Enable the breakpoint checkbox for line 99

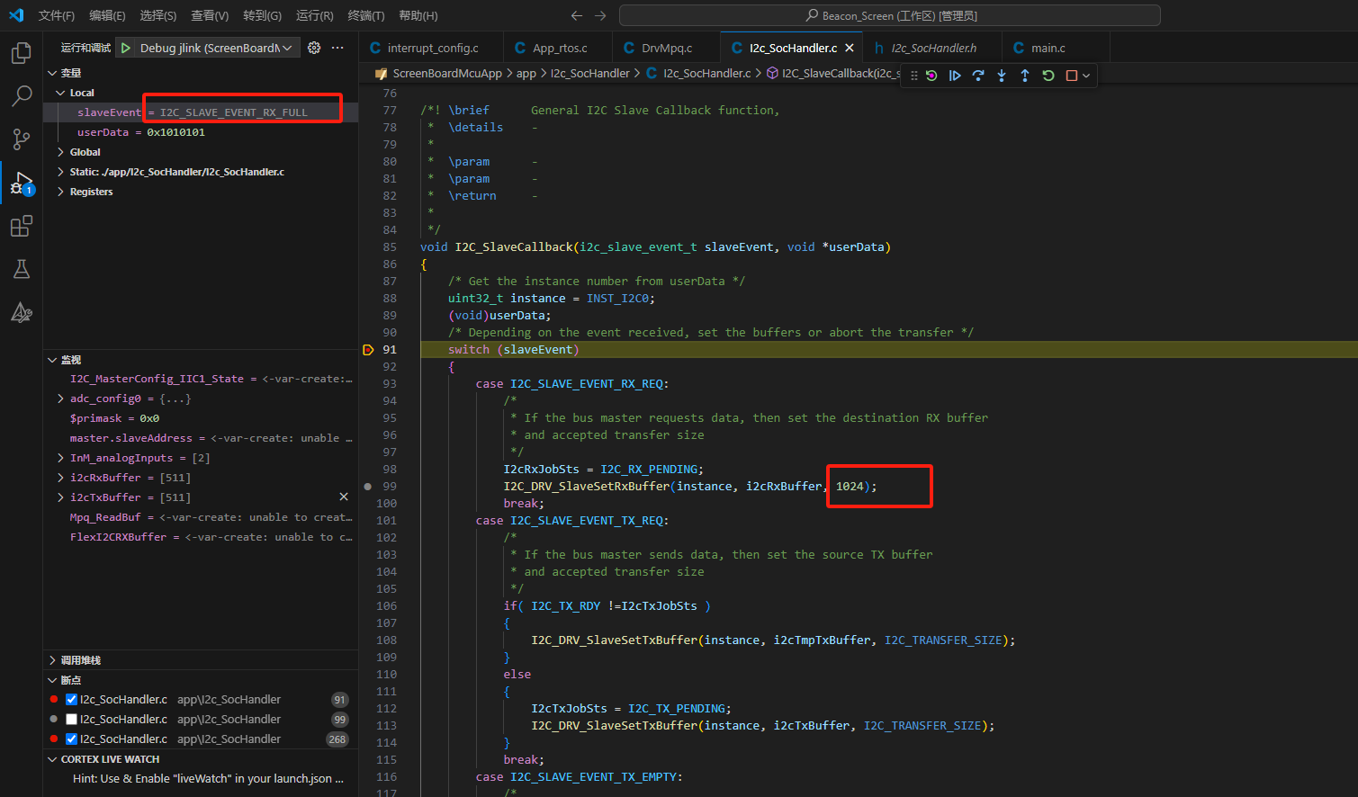coord(72,719)
